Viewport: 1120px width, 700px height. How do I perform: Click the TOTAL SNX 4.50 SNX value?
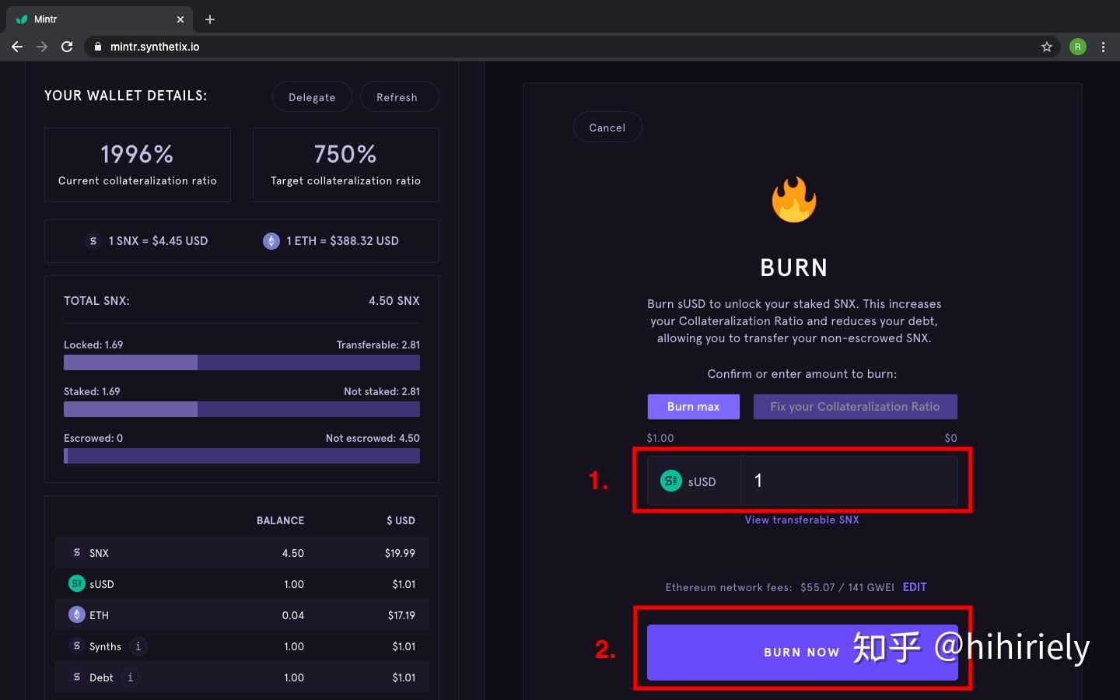(x=394, y=301)
